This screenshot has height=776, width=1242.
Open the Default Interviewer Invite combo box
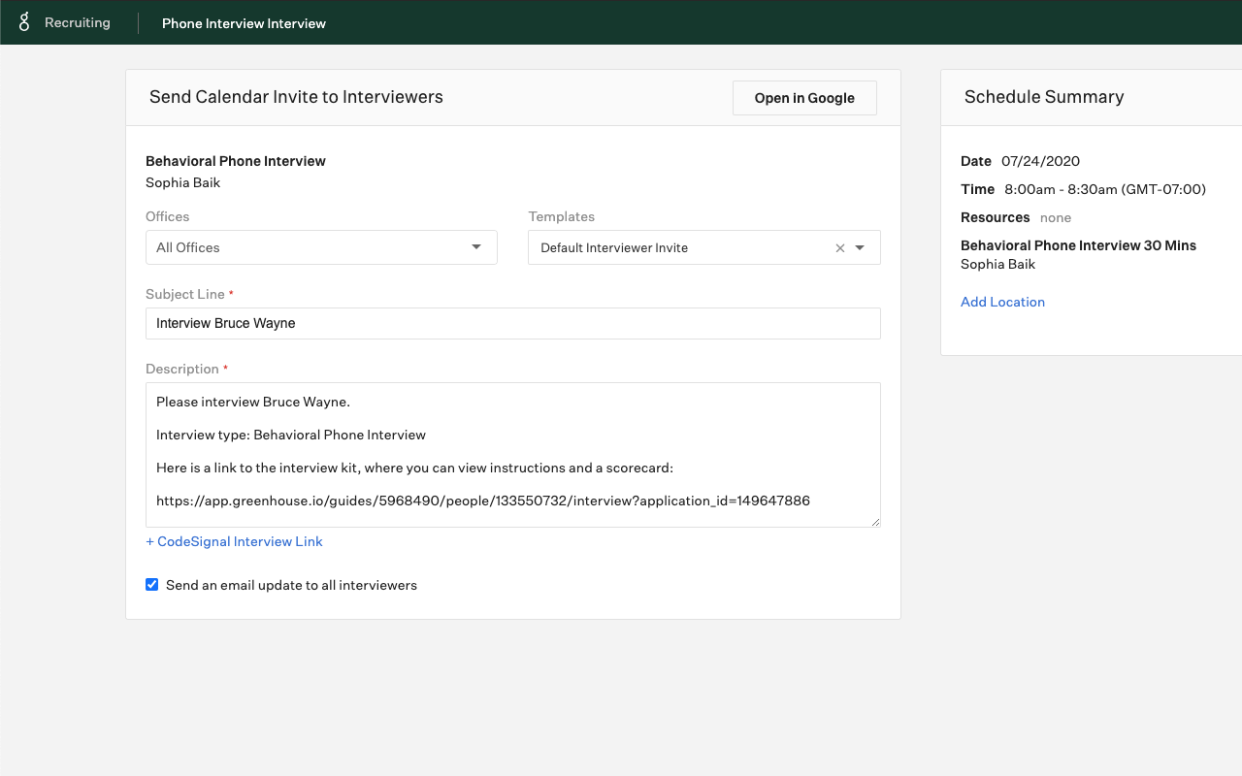[x=679, y=248]
